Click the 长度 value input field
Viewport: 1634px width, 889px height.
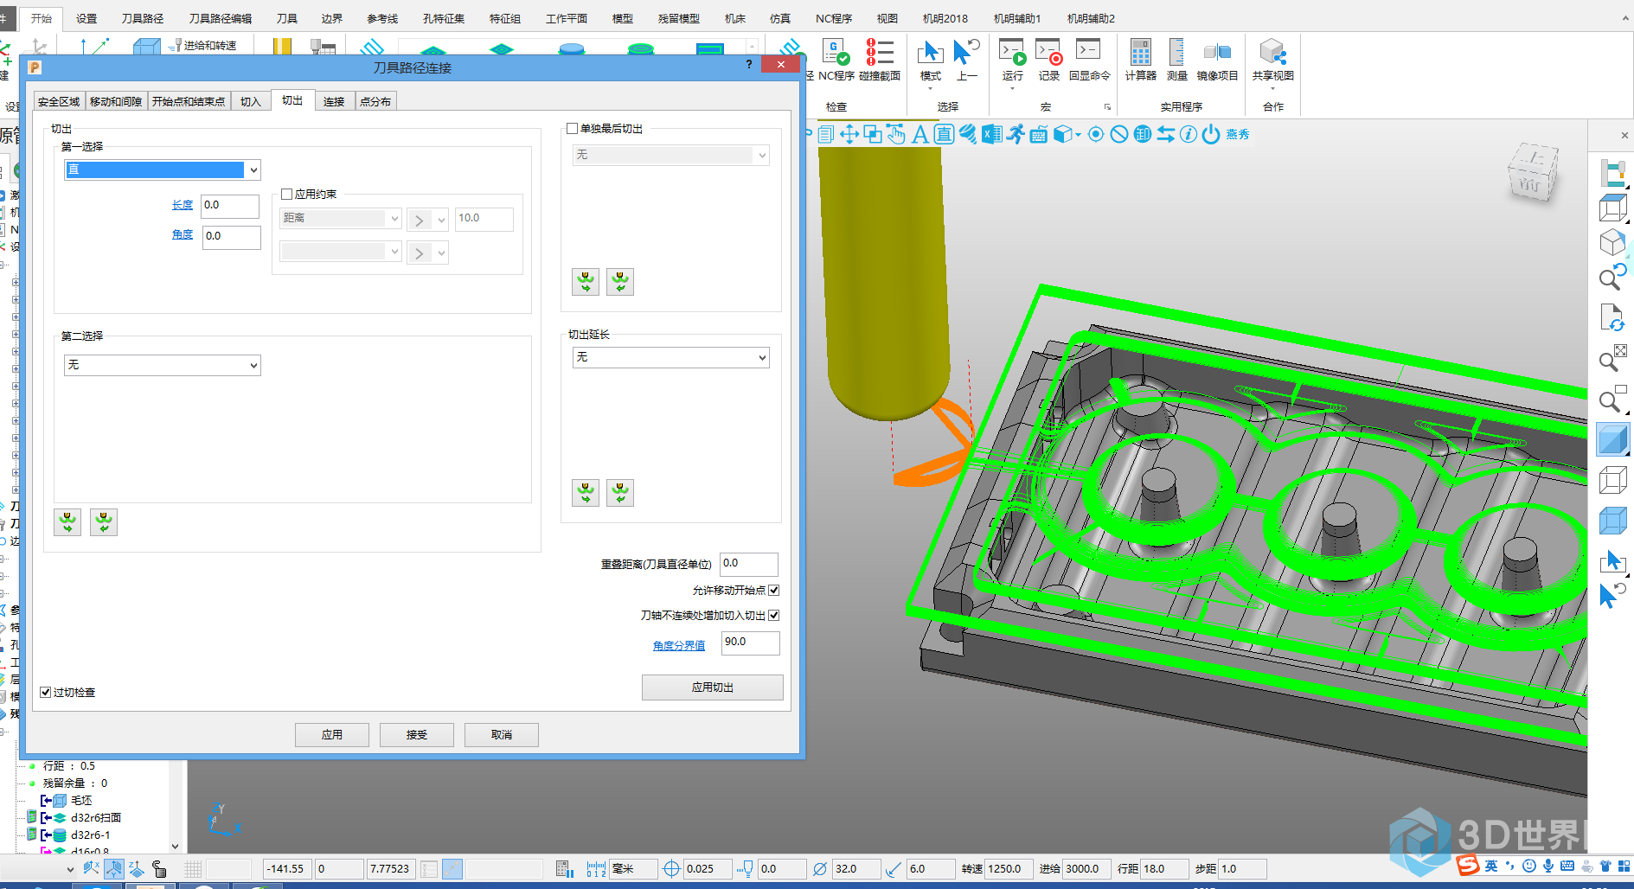230,206
